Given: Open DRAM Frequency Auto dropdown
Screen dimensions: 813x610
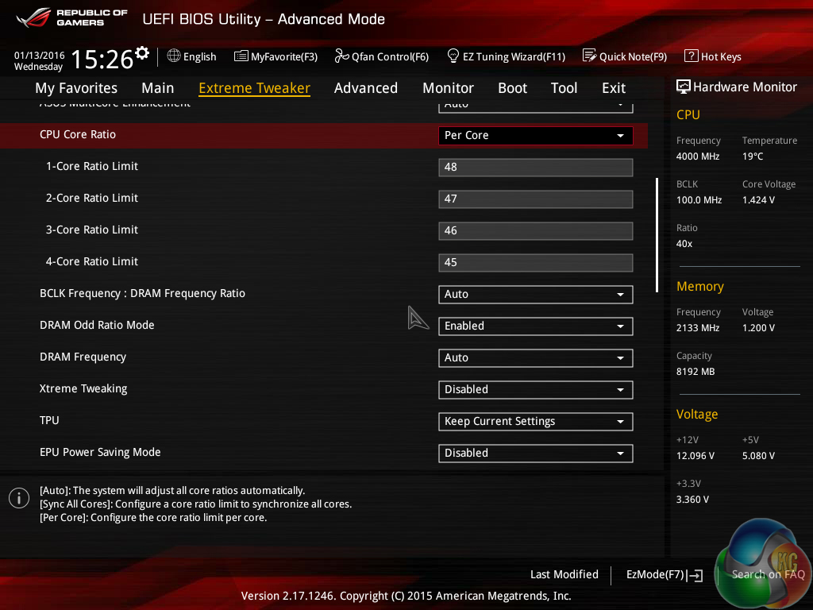Looking at the screenshot, I should (x=536, y=358).
